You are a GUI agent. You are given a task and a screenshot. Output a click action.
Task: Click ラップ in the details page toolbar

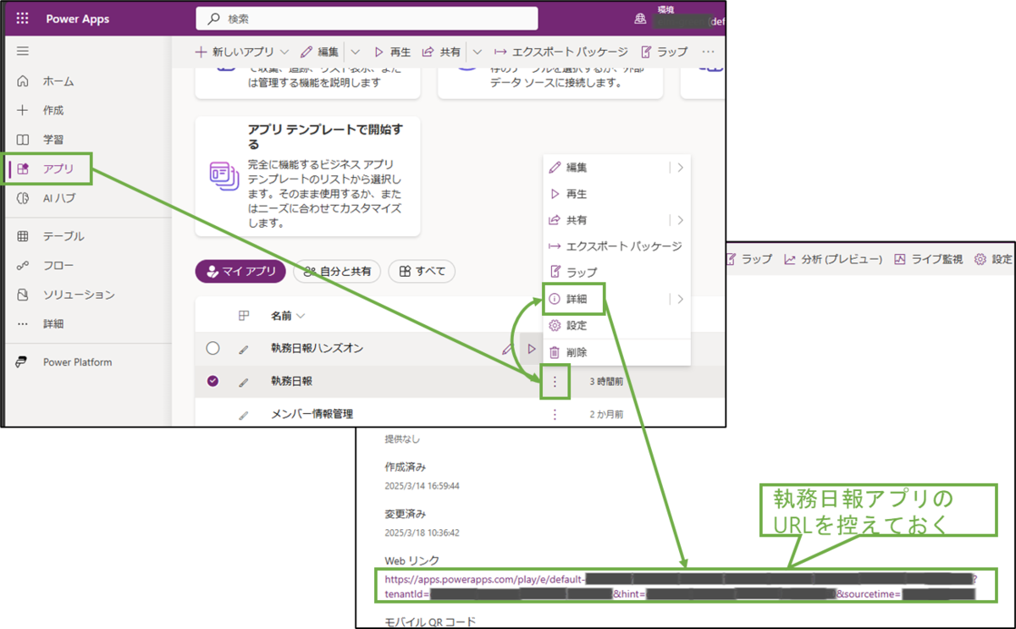748,259
